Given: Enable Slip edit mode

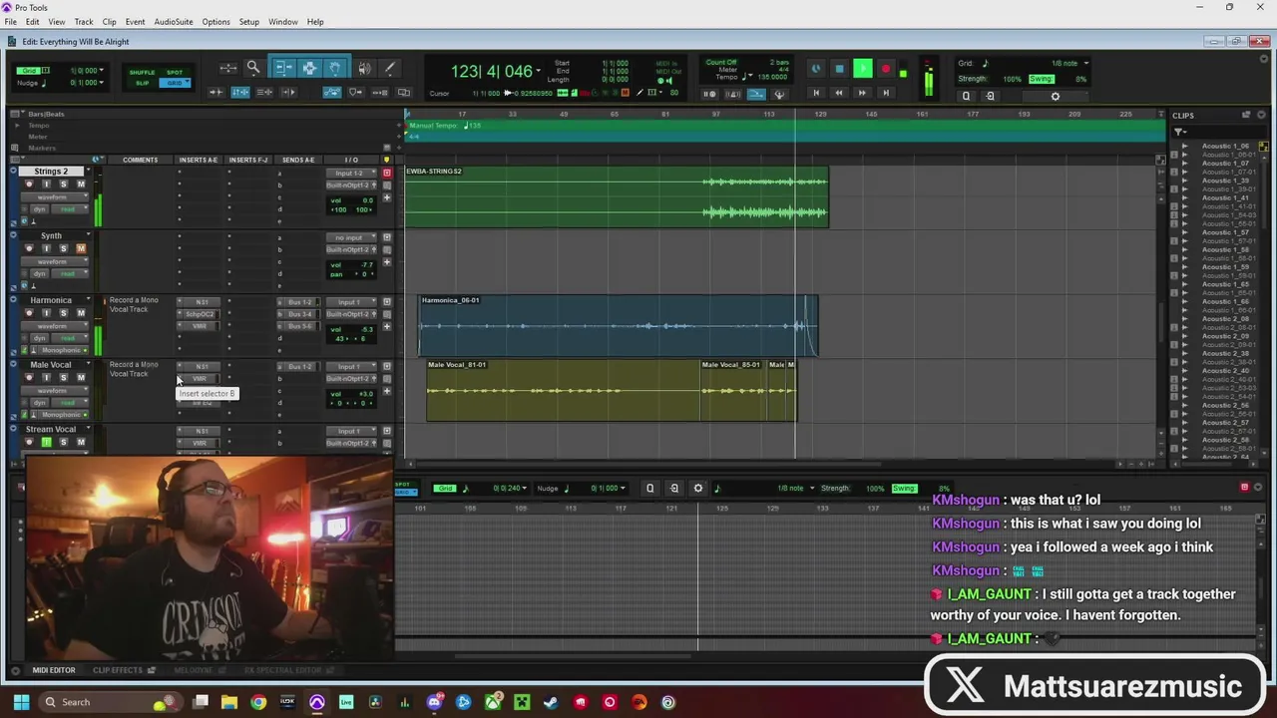Looking at the screenshot, I should coord(143,83).
